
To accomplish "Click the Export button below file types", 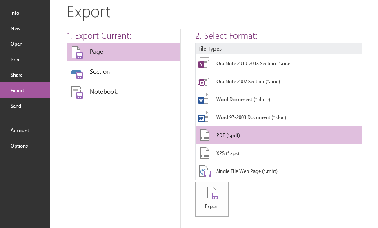I will [212, 199].
